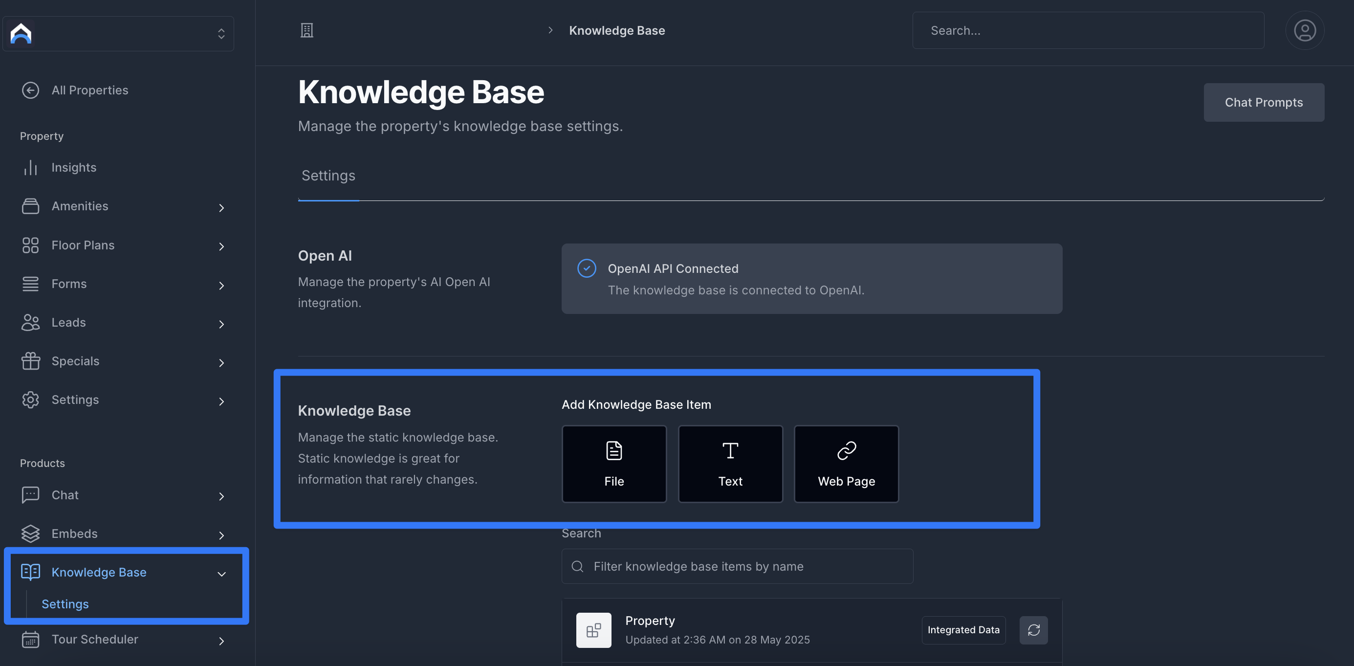
Task: Expand the Amenities chevron
Action: point(221,208)
